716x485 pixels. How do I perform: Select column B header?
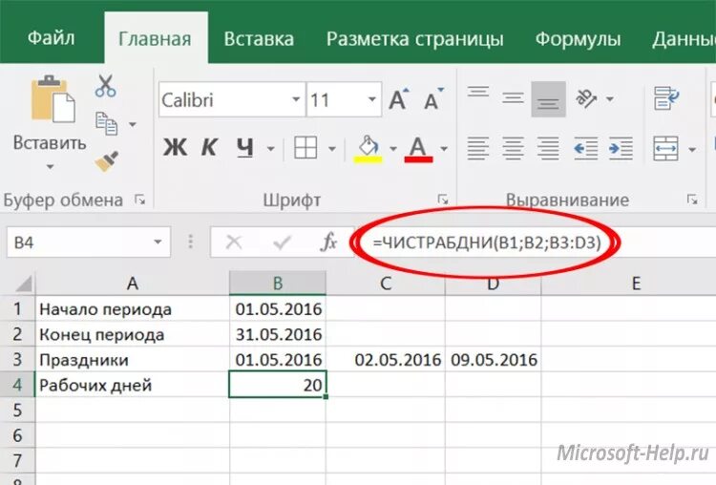tap(278, 284)
